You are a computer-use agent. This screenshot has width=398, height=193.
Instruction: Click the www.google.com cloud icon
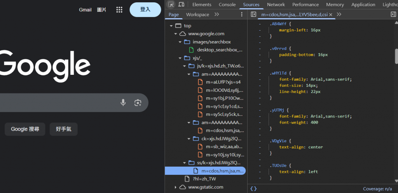click(183, 34)
